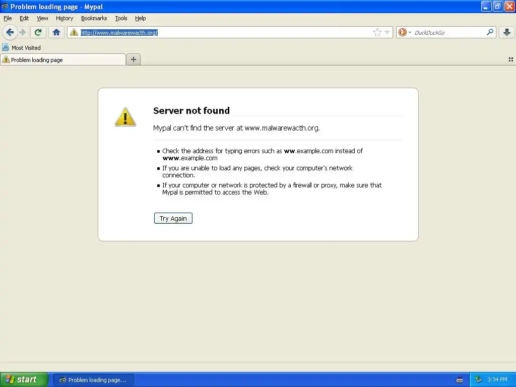Go back with the Back arrow button
This screenshot has height=387, width=516.
pyautogui.click(x=10, y=32)
